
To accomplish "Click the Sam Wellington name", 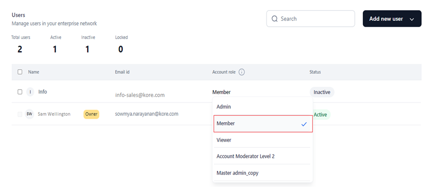I will (54, 114).
